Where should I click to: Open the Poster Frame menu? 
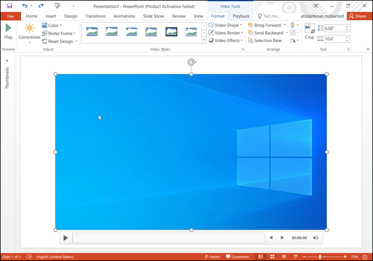click(x=58, y=33)
